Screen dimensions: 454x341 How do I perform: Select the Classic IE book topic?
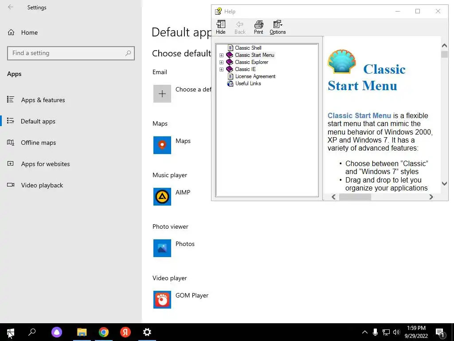tap(245, 69)
